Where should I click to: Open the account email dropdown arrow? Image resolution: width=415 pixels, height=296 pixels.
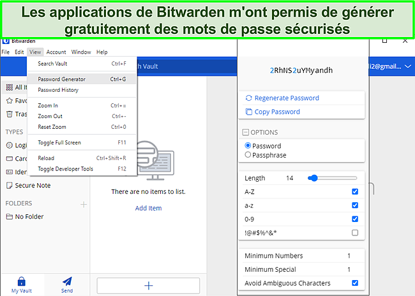click(408, 66)
